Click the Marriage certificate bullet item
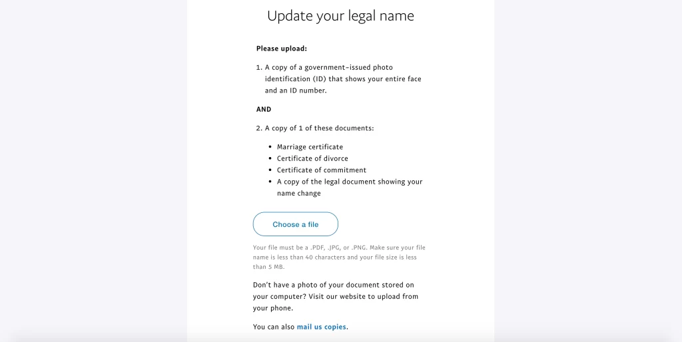The width and height of the screenshot is (682, 342). click(x=310, y=147)
